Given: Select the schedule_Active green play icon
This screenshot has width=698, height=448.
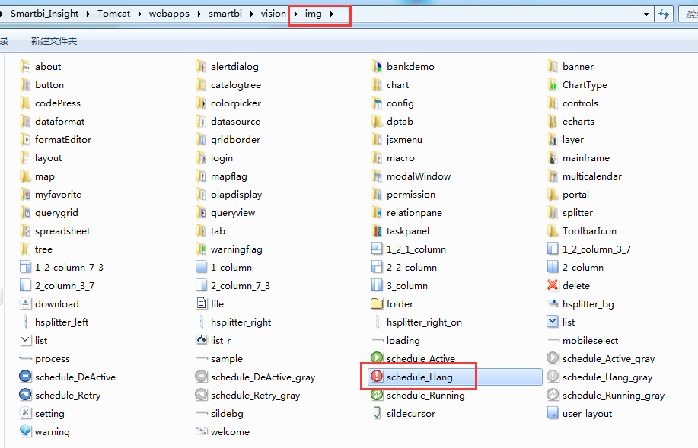Looking at the screenshot, I should point(377,358).
